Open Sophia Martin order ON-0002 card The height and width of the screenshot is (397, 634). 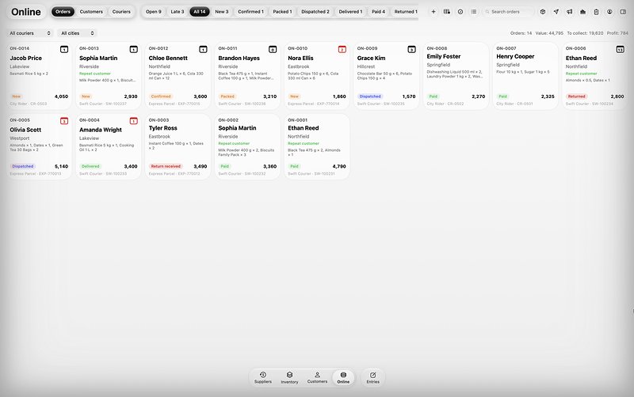click(x=247, y=146)
